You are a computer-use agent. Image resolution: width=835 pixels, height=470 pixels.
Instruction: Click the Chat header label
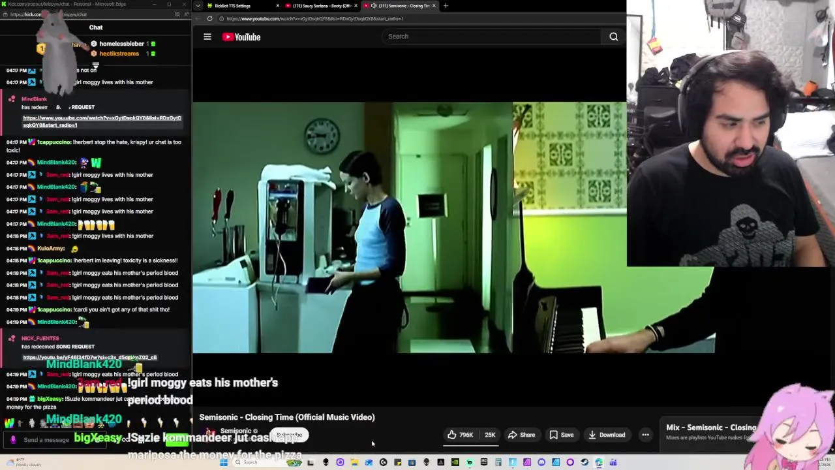pos(96,27)
